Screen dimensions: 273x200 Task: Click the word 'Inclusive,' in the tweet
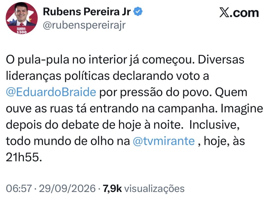tap(214, 125)
